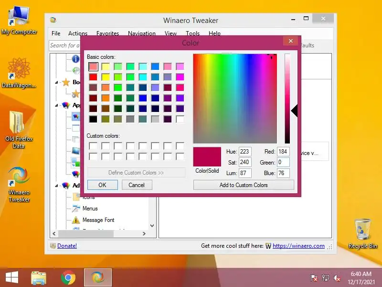Viewport: 382px width, 287px height.
Task: Switch to Winaero Tweaker taskbar button
Action: [x=98, y=277]
